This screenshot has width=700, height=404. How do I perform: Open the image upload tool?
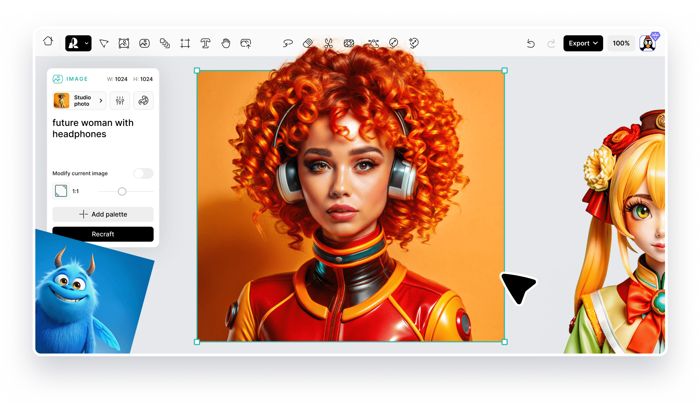[x=246, y=43]
